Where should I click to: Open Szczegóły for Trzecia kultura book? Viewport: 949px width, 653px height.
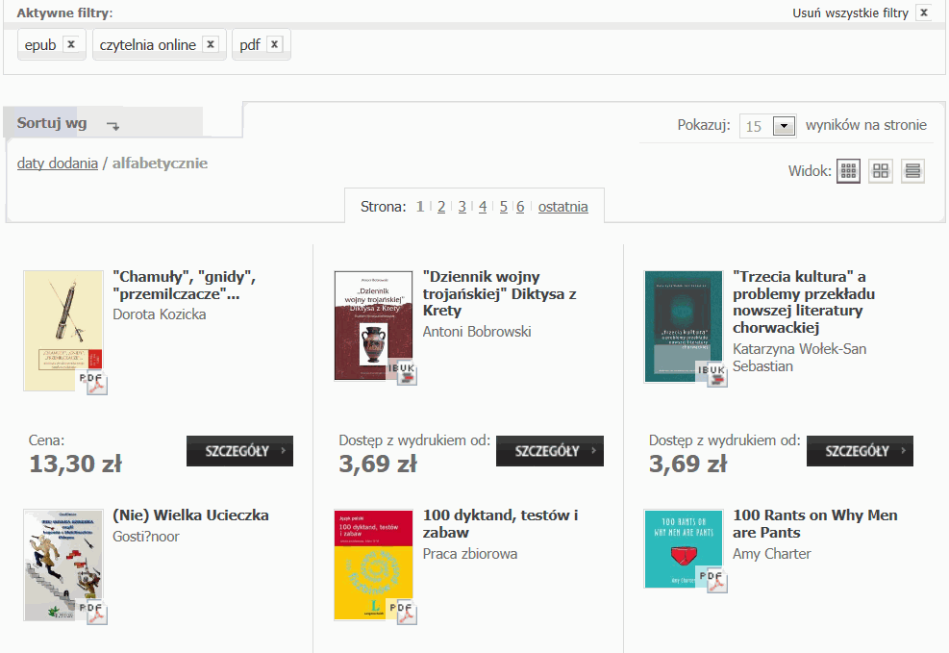tap(860, 450)
